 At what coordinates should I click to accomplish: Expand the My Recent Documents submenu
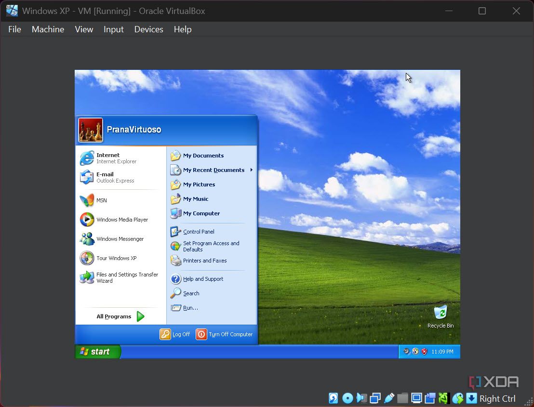(214, 170)
